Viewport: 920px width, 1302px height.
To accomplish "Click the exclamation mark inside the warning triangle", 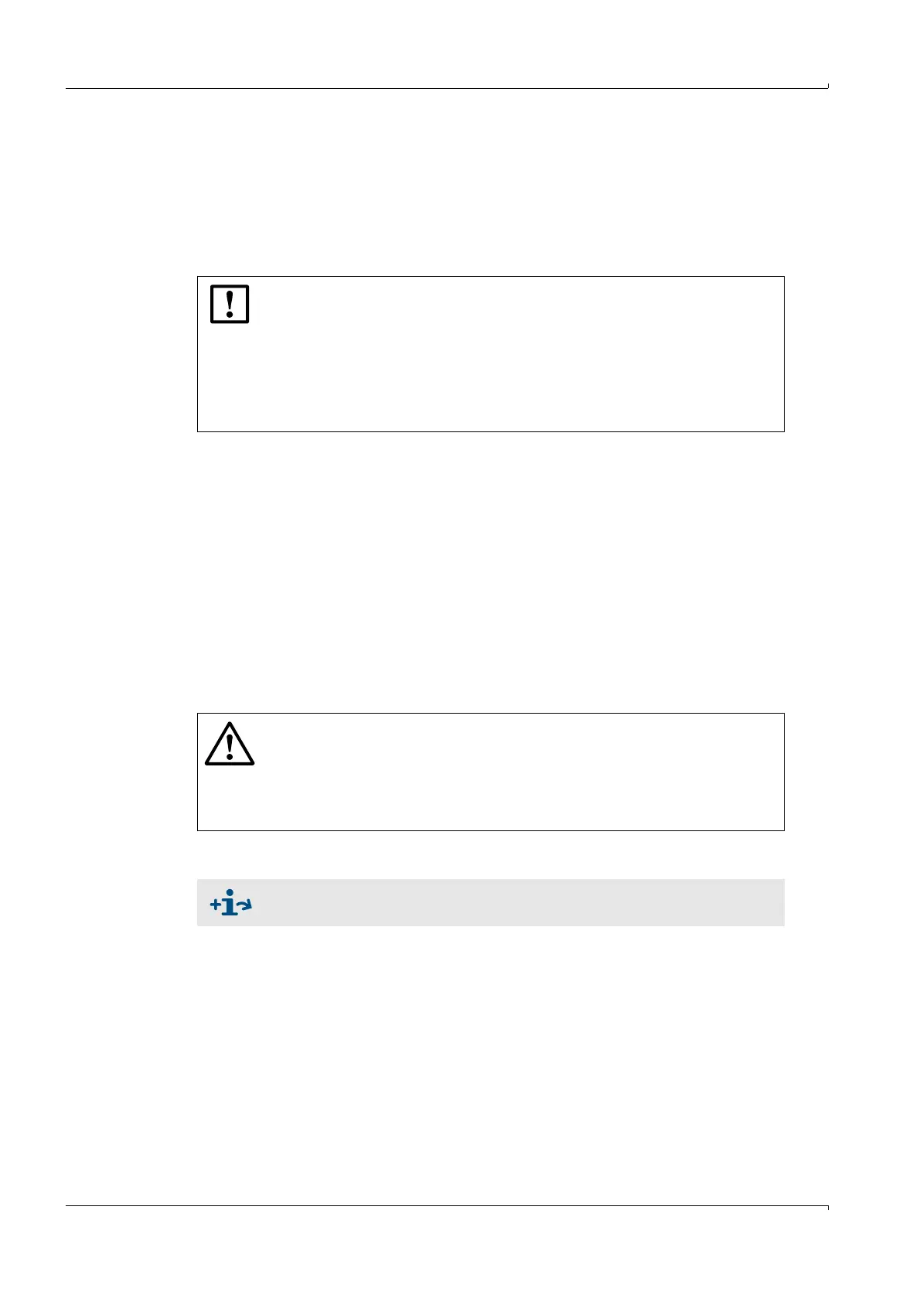I will (230, 747).
